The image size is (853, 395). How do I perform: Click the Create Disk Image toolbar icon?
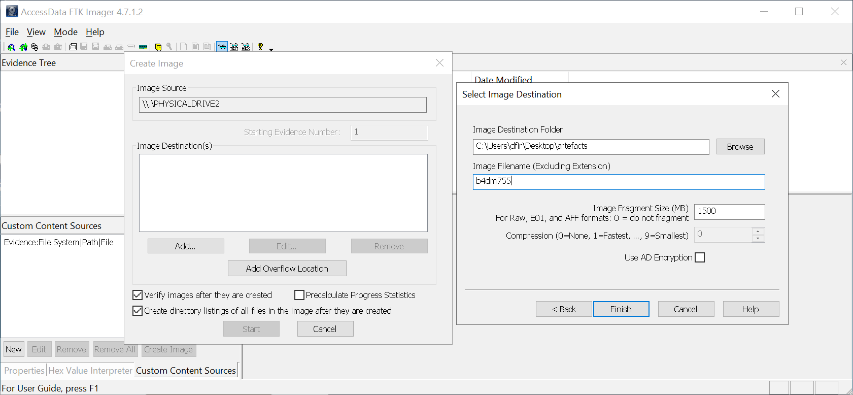click(x=73, y=47)
